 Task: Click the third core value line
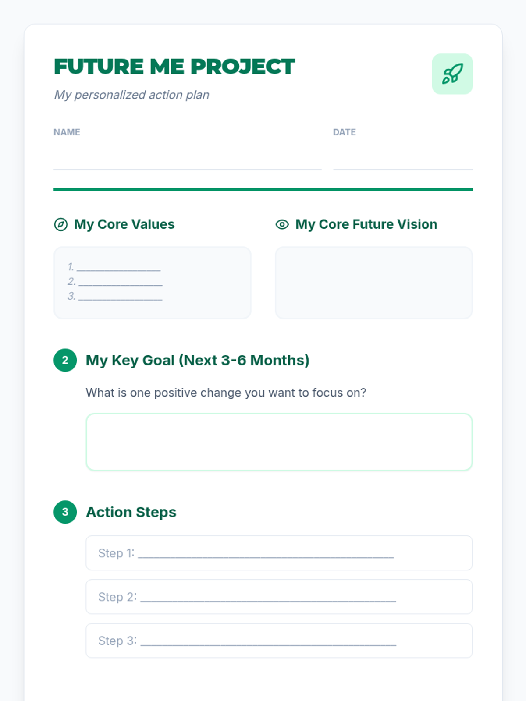[115, 297]
